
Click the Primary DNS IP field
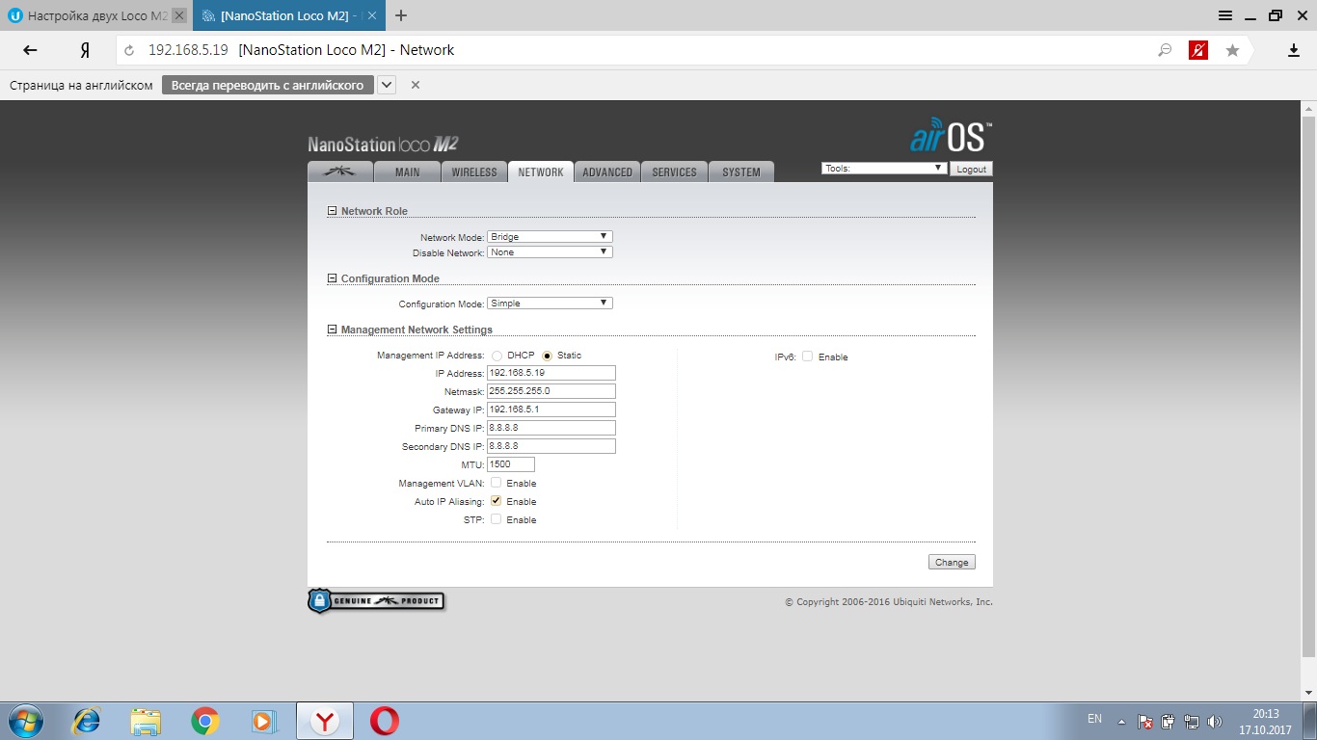pos(551,428)
